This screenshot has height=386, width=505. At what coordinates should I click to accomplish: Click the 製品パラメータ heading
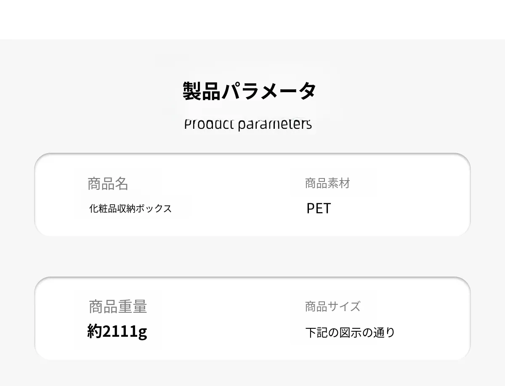[249, 91]
